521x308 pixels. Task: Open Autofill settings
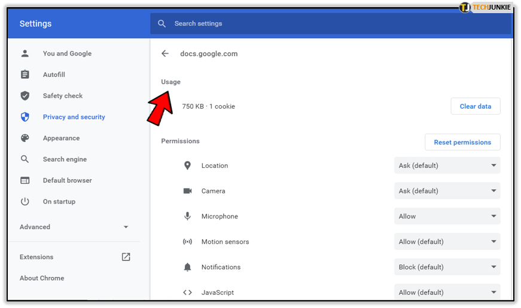(x=54, y=75)
